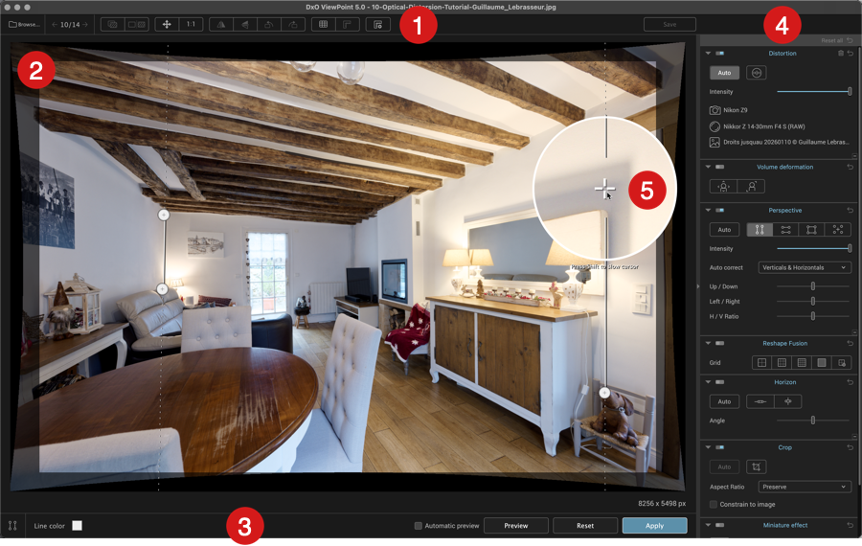Select the custom Reshape Fusion grid option
This screenshot has width=862, height=546.
coord(841,362)
